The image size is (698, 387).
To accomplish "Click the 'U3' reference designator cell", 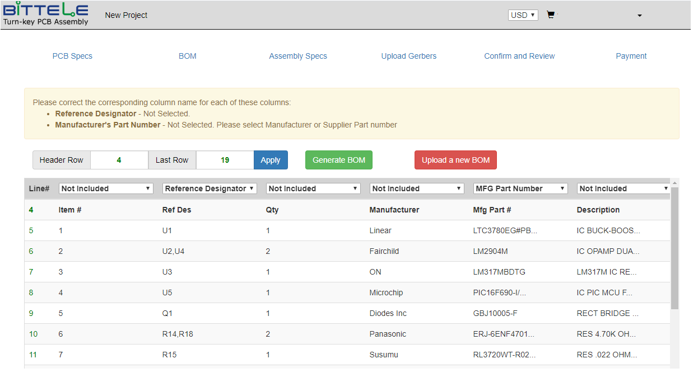I will [x=167, y=272].
